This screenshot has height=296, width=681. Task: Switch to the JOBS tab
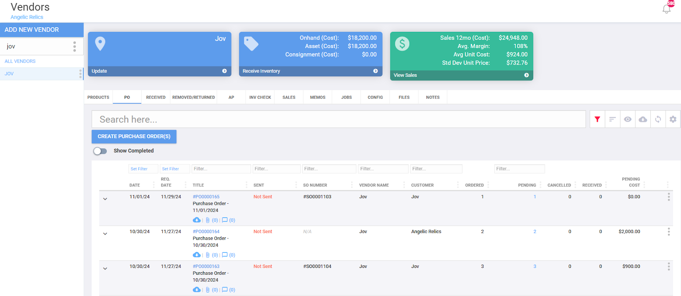click(x=346, y=97)
